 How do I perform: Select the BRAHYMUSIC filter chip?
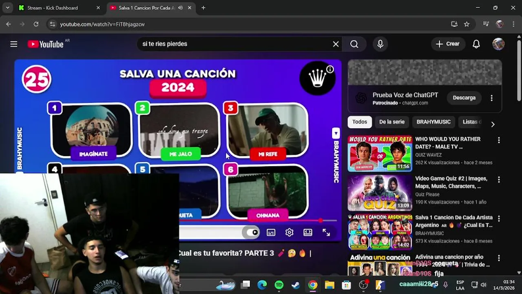pos(434,122)
